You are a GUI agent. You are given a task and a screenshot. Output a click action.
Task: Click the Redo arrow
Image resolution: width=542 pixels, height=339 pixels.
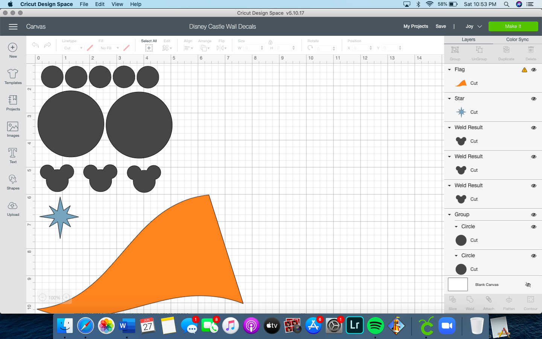pos(47,45)
